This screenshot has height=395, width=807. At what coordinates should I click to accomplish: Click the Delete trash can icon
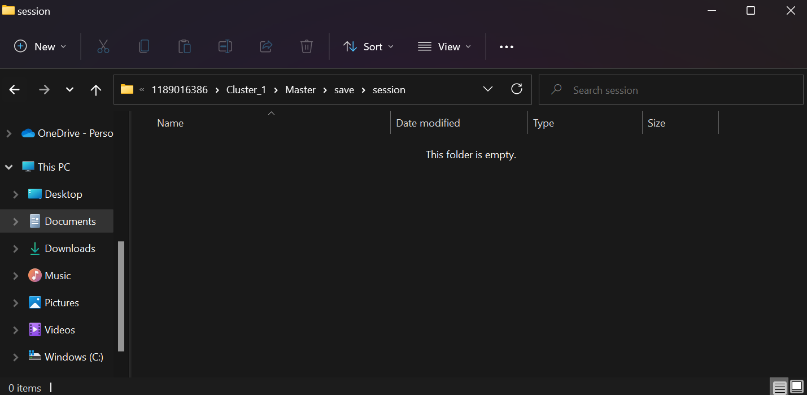click(x=307, y=46)
